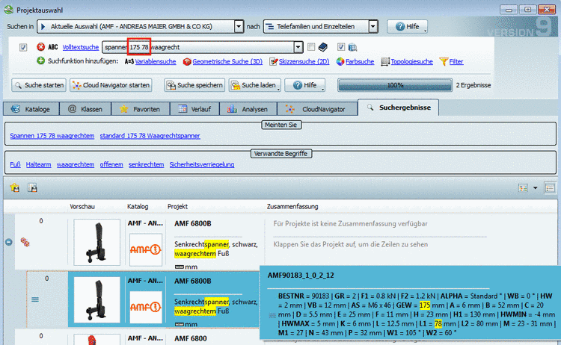Click the Hilfe button beside Suche laden
The width and height of the screenshot is (561, 345).
305,85
